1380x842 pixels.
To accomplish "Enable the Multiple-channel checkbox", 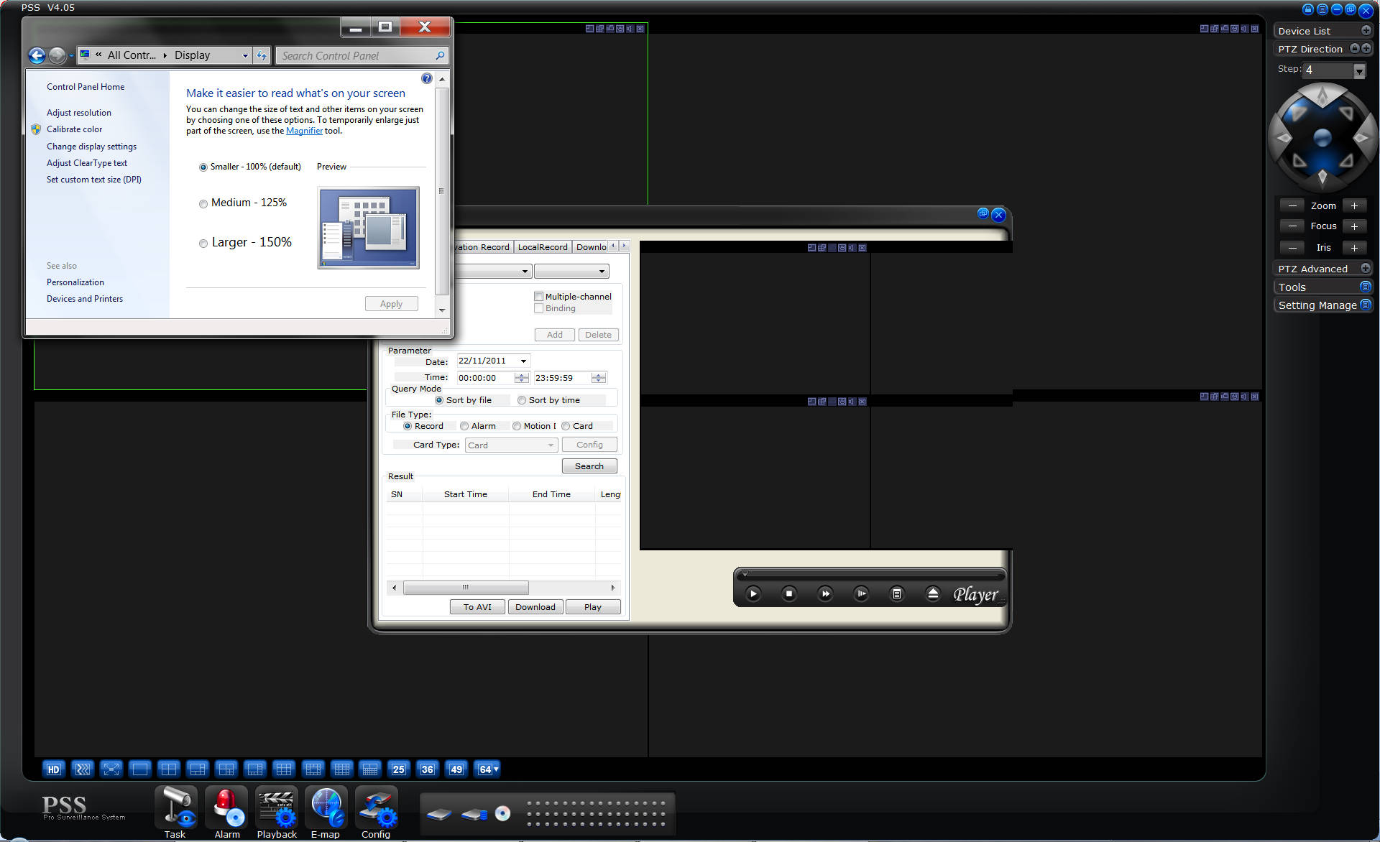I will (539, 296).
